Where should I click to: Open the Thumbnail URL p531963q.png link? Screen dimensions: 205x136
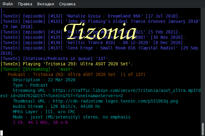coord(115,101)
